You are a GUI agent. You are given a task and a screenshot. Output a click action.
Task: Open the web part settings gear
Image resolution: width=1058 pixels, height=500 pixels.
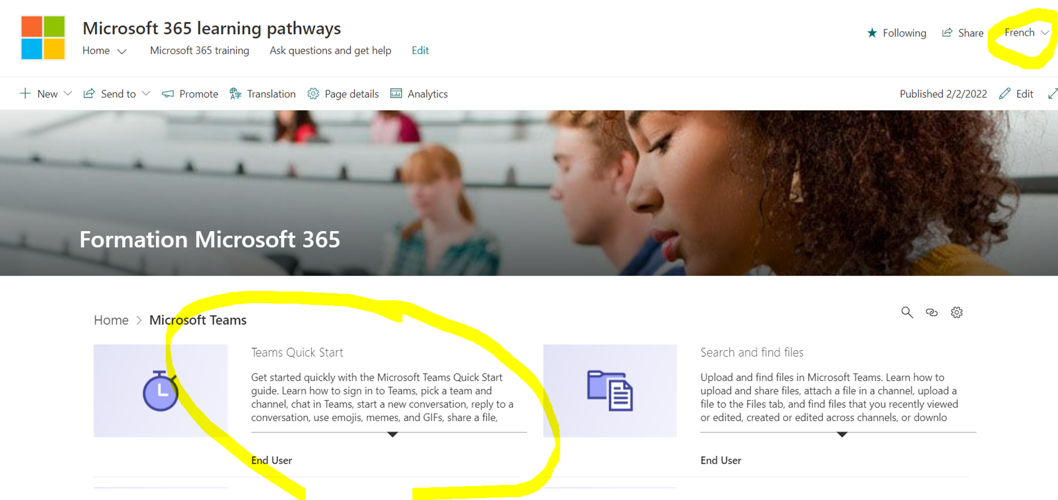click(x=957, y=313)
